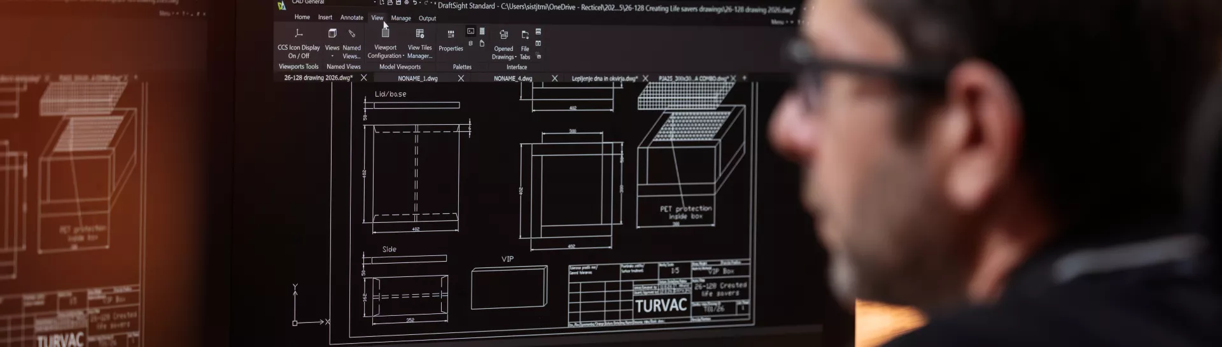Click the coordinate system origin icon
Viewport: 1222px width, 347px height.
click(x=295, y=323)
